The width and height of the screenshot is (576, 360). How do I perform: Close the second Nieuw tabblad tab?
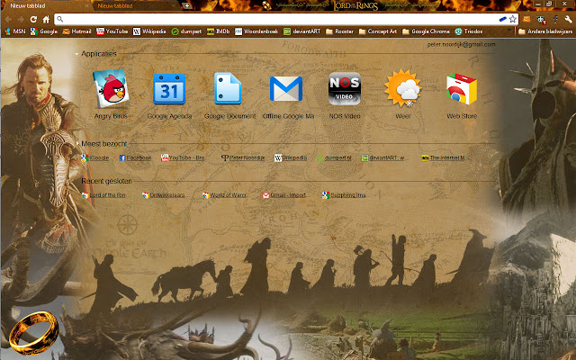point(174,6)
